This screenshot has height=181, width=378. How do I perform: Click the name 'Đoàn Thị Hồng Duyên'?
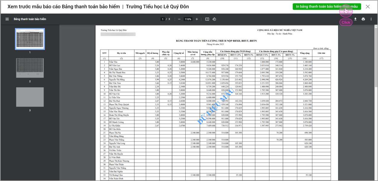point(119,115)
